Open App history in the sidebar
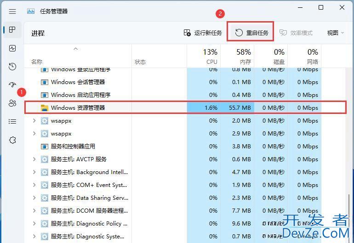 [x=12, y=66]
